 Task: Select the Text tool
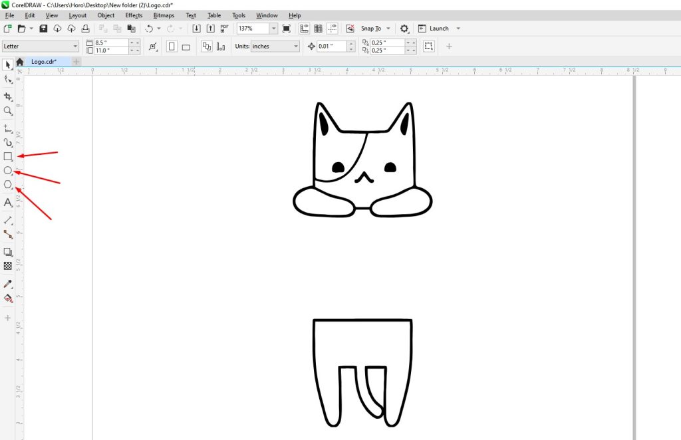click(x=8, y=203)
